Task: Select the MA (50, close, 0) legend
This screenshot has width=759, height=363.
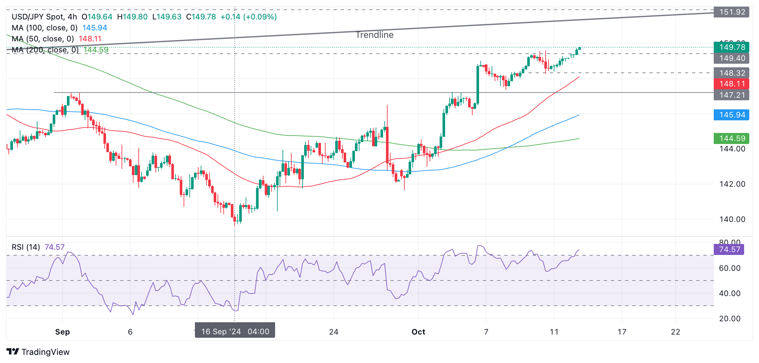Action: tap(43, 39)
